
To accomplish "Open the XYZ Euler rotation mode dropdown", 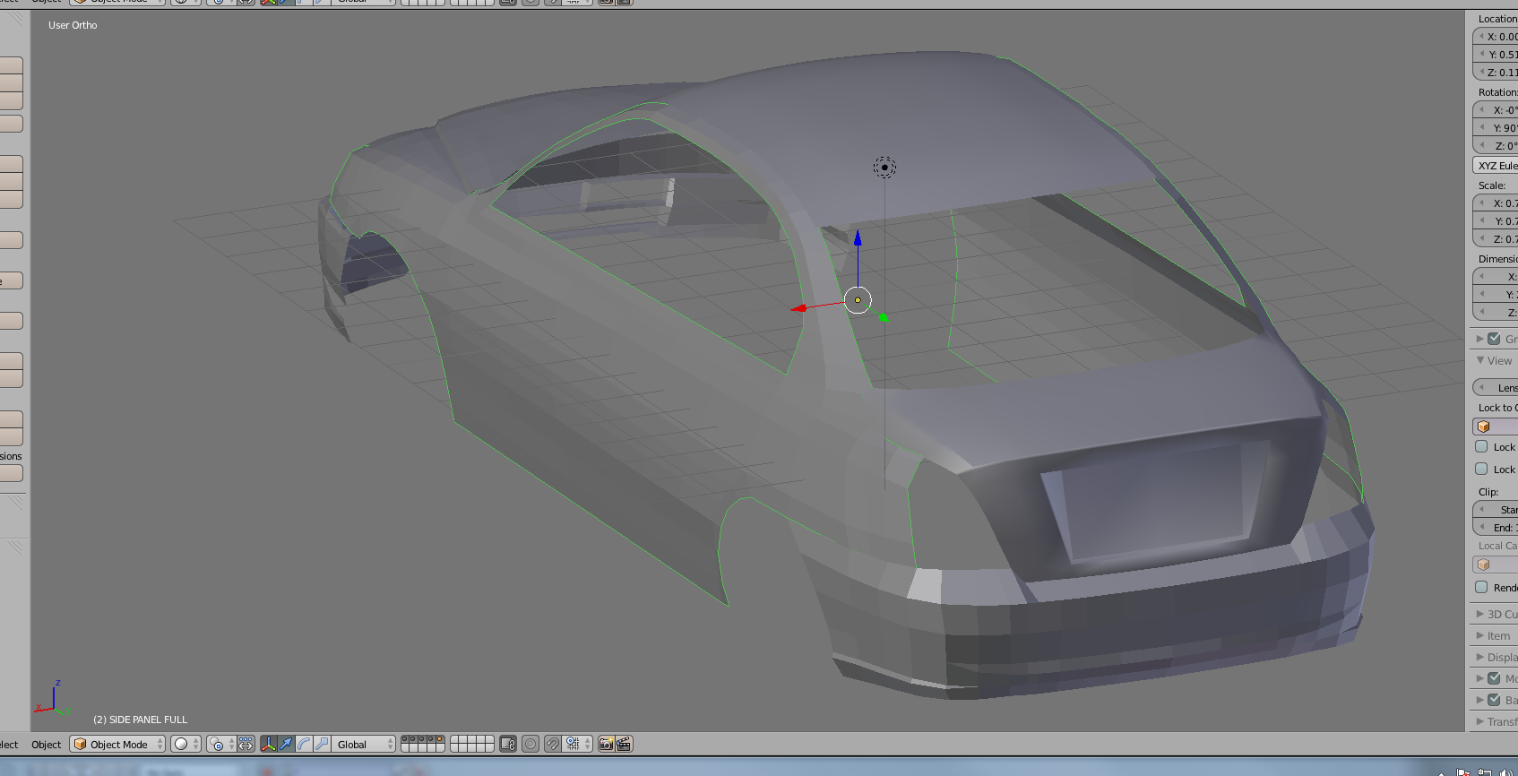I will click(1496, 166).
